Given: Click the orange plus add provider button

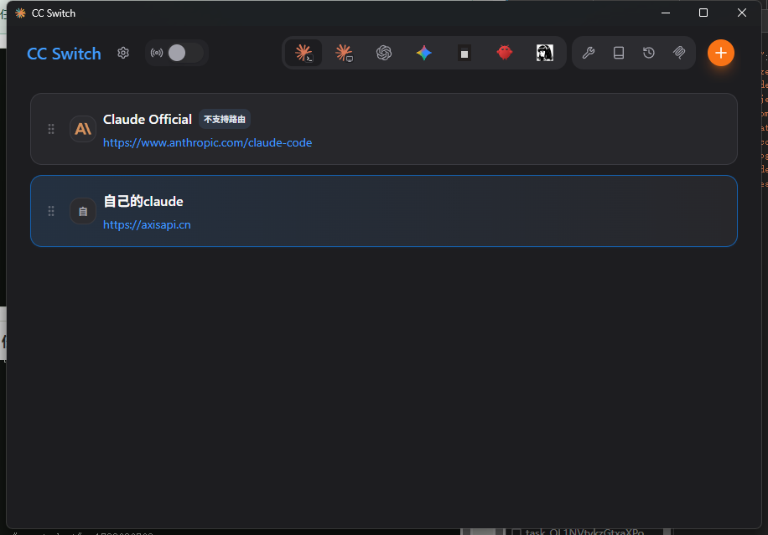Looking at the screenshot, I should click(720, 53).
